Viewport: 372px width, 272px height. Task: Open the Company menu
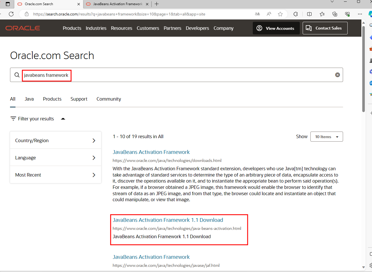tap(224, 28)
